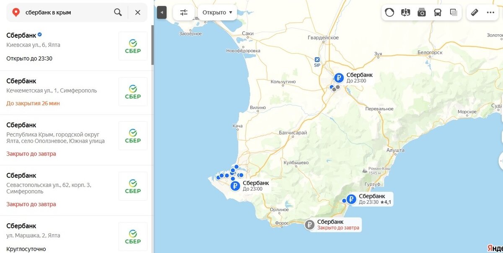Click Гвардейское label on map
The height and width of the screenshot is (253, 503).
tap(323, 38)
